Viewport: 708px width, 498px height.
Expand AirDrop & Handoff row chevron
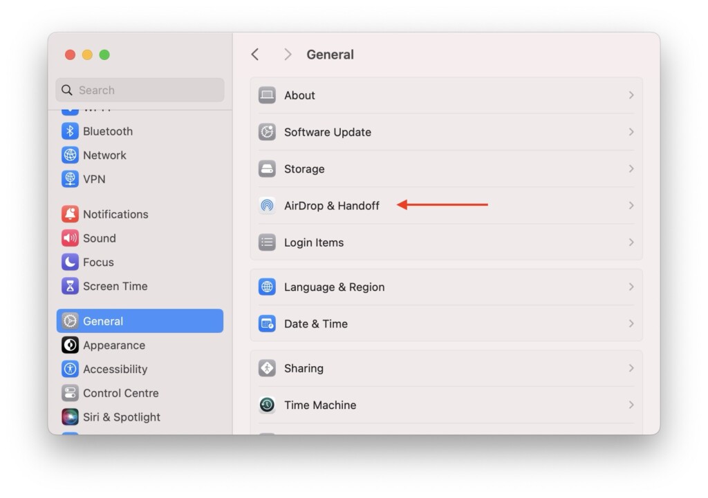click(631, 206)
